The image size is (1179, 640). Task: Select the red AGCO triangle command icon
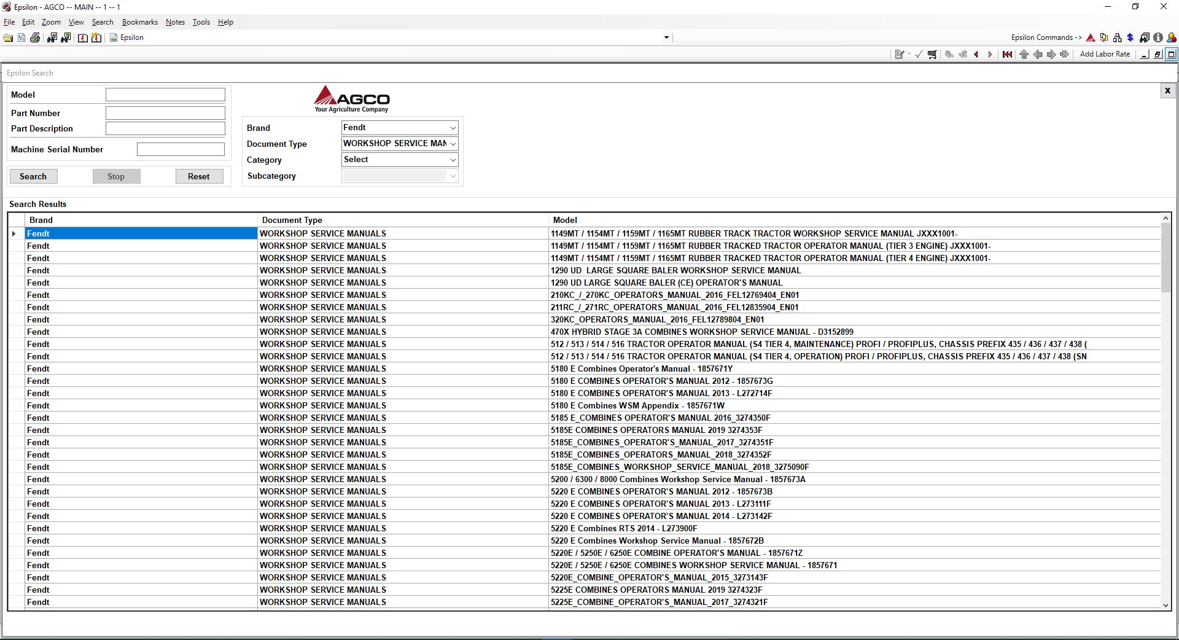pos(1091,37)
